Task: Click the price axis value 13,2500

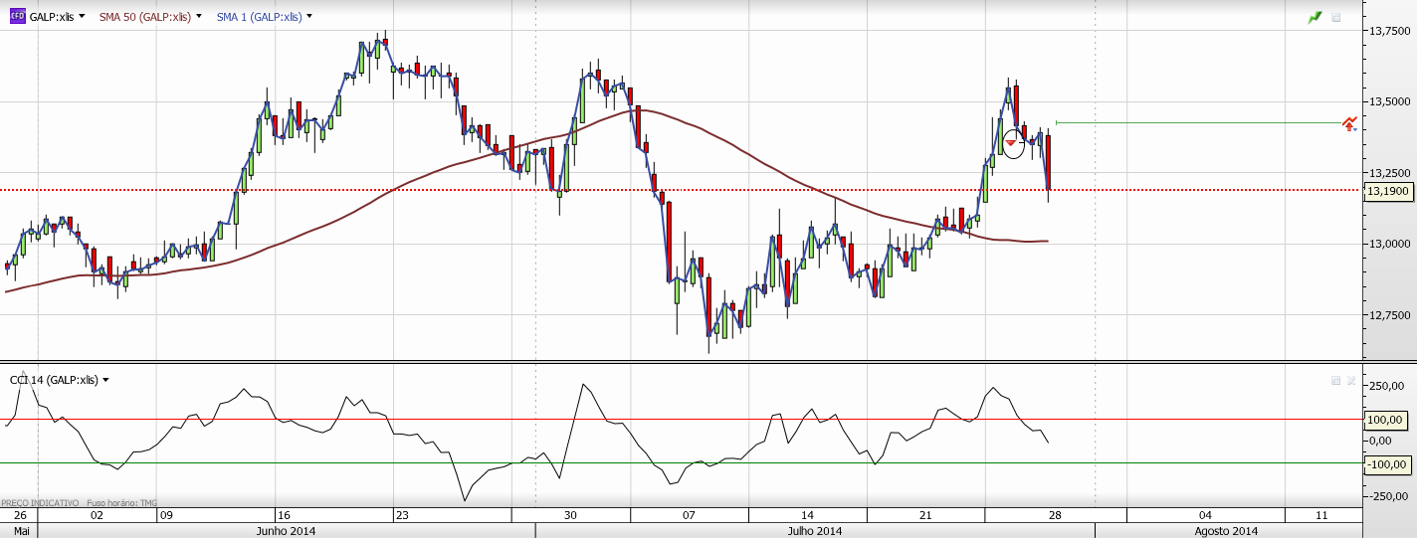Action: pyautogui.click(x=1390, y=172)
